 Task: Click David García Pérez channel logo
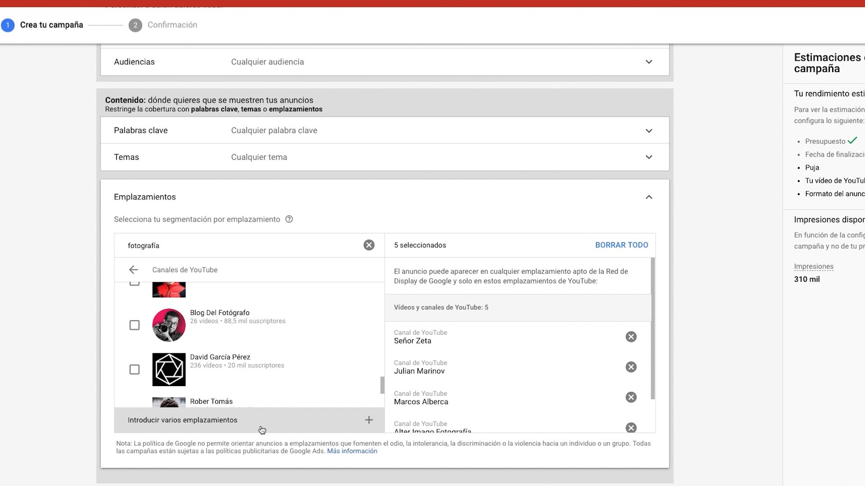point(169,369)
